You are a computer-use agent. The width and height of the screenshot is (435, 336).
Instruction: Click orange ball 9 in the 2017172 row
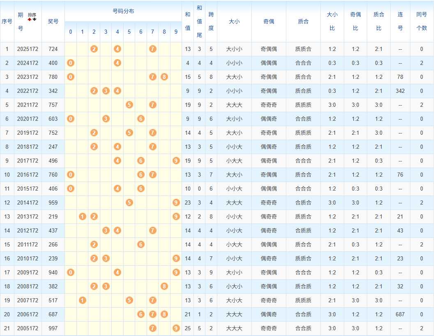(176, 161)
